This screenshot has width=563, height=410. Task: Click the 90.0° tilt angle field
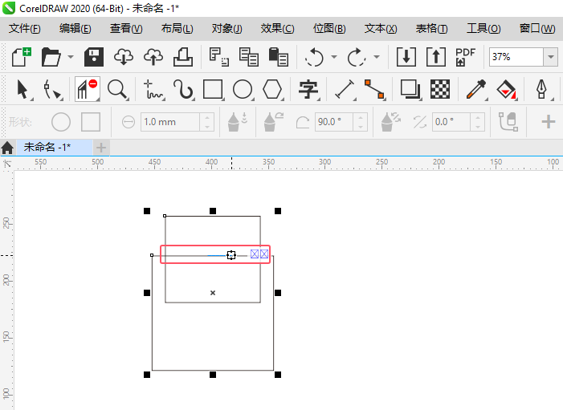coord(334,122)
